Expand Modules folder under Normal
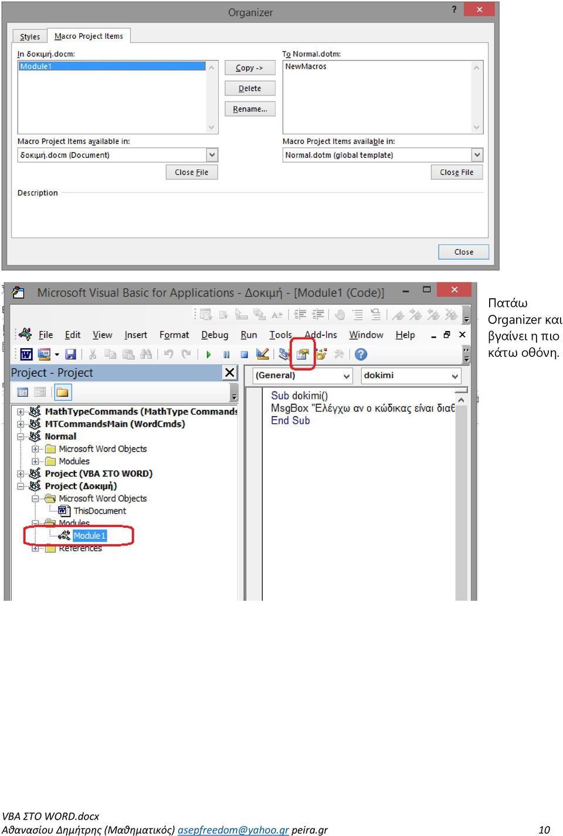This screenshot has height=836, width=563. [x=35, y=461]
